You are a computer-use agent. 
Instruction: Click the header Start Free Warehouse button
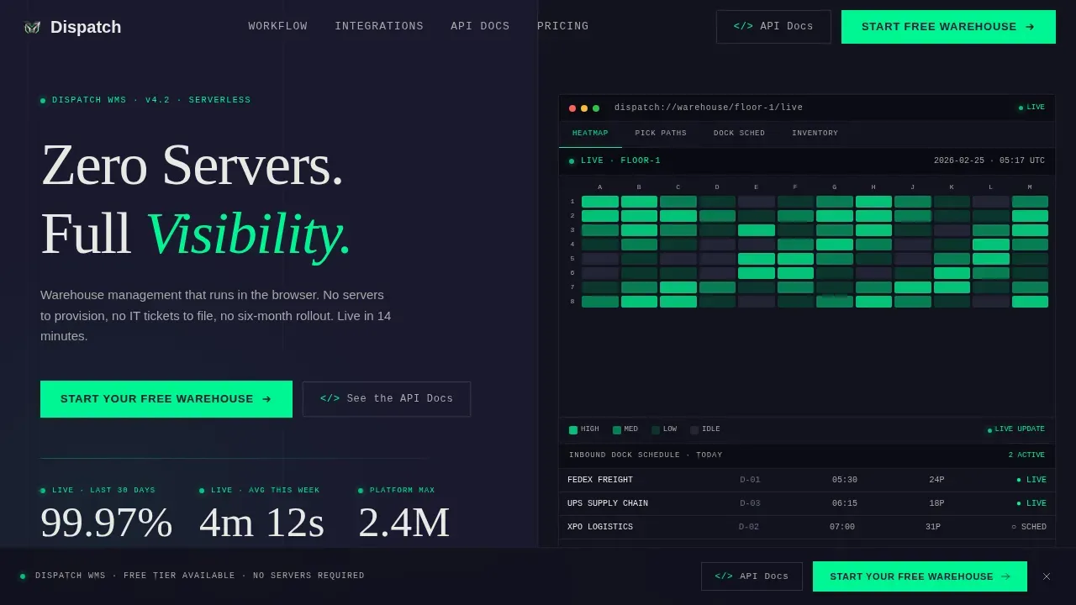[x=948, y=27]
